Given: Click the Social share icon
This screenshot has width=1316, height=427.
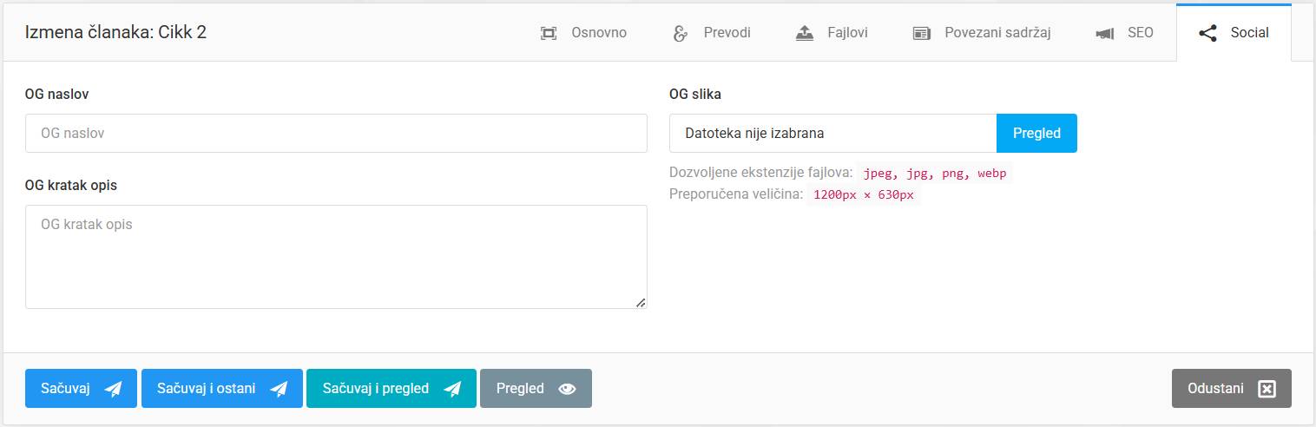Looking at the screenshot, I should [x=1207, y=33].
